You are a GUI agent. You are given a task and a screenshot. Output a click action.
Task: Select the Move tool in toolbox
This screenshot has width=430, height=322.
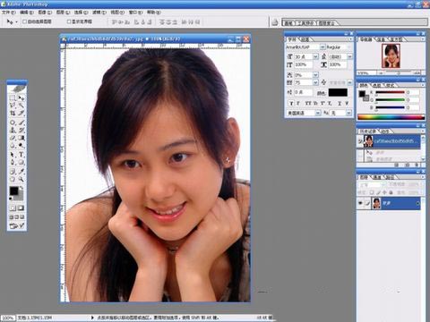(x=21, y=97)
